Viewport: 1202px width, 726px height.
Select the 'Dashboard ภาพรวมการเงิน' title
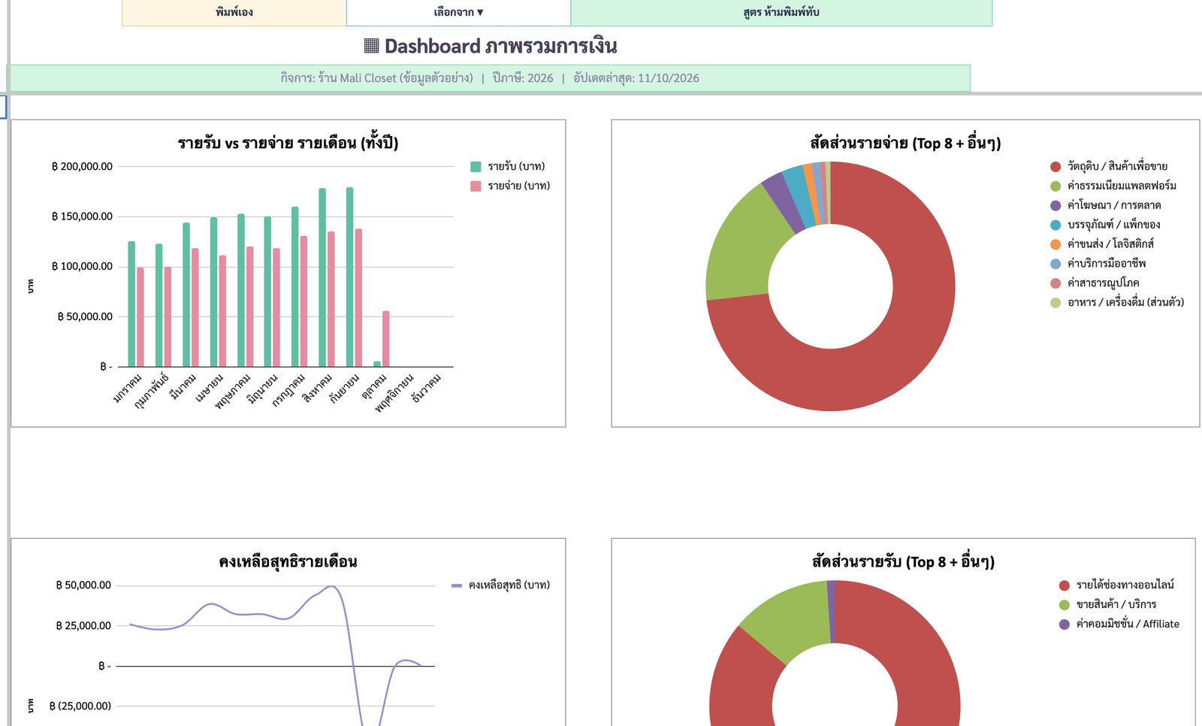(491, 47)
